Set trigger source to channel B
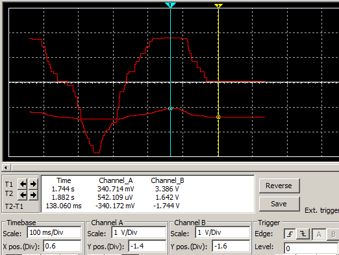The image size is (339, 255). [x=333, y=234]
